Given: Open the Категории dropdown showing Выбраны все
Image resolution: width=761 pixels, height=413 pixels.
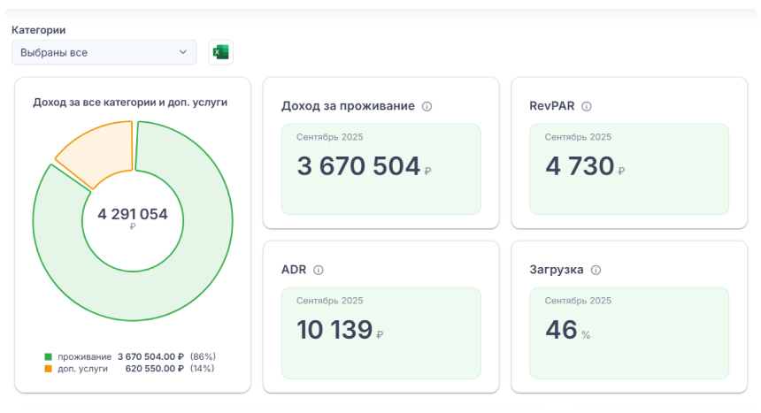Looking at the screenshot, I should pyautogui.click(x=104, y=53).
